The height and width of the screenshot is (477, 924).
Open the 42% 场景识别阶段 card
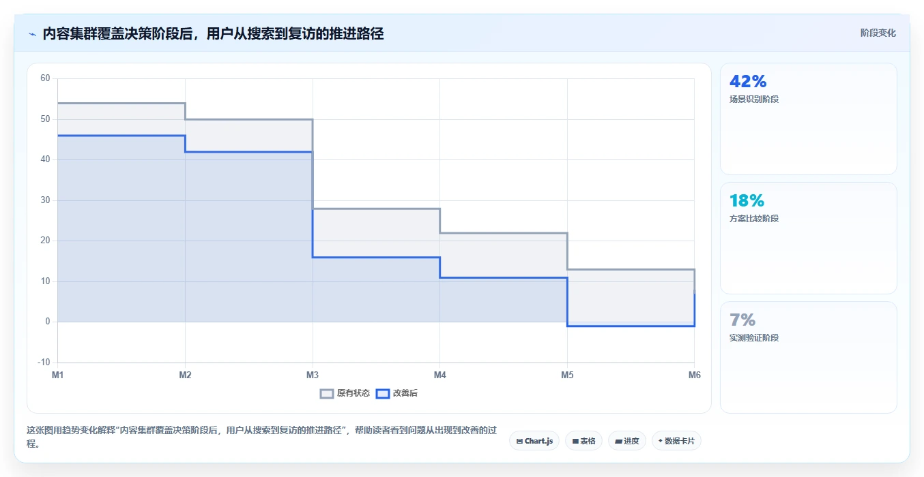tap(808, 119)
